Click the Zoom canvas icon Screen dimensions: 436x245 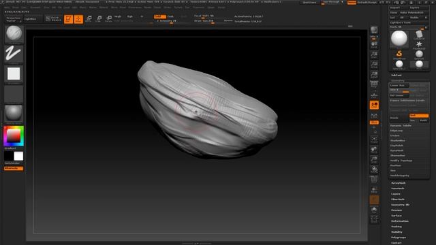pyautogui.click(x=374, y=54)
